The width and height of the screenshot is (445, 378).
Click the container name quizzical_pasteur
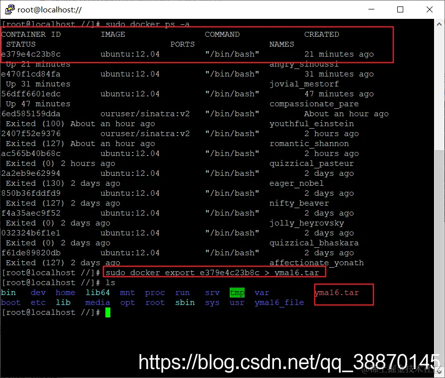click(x=311, y=163)
